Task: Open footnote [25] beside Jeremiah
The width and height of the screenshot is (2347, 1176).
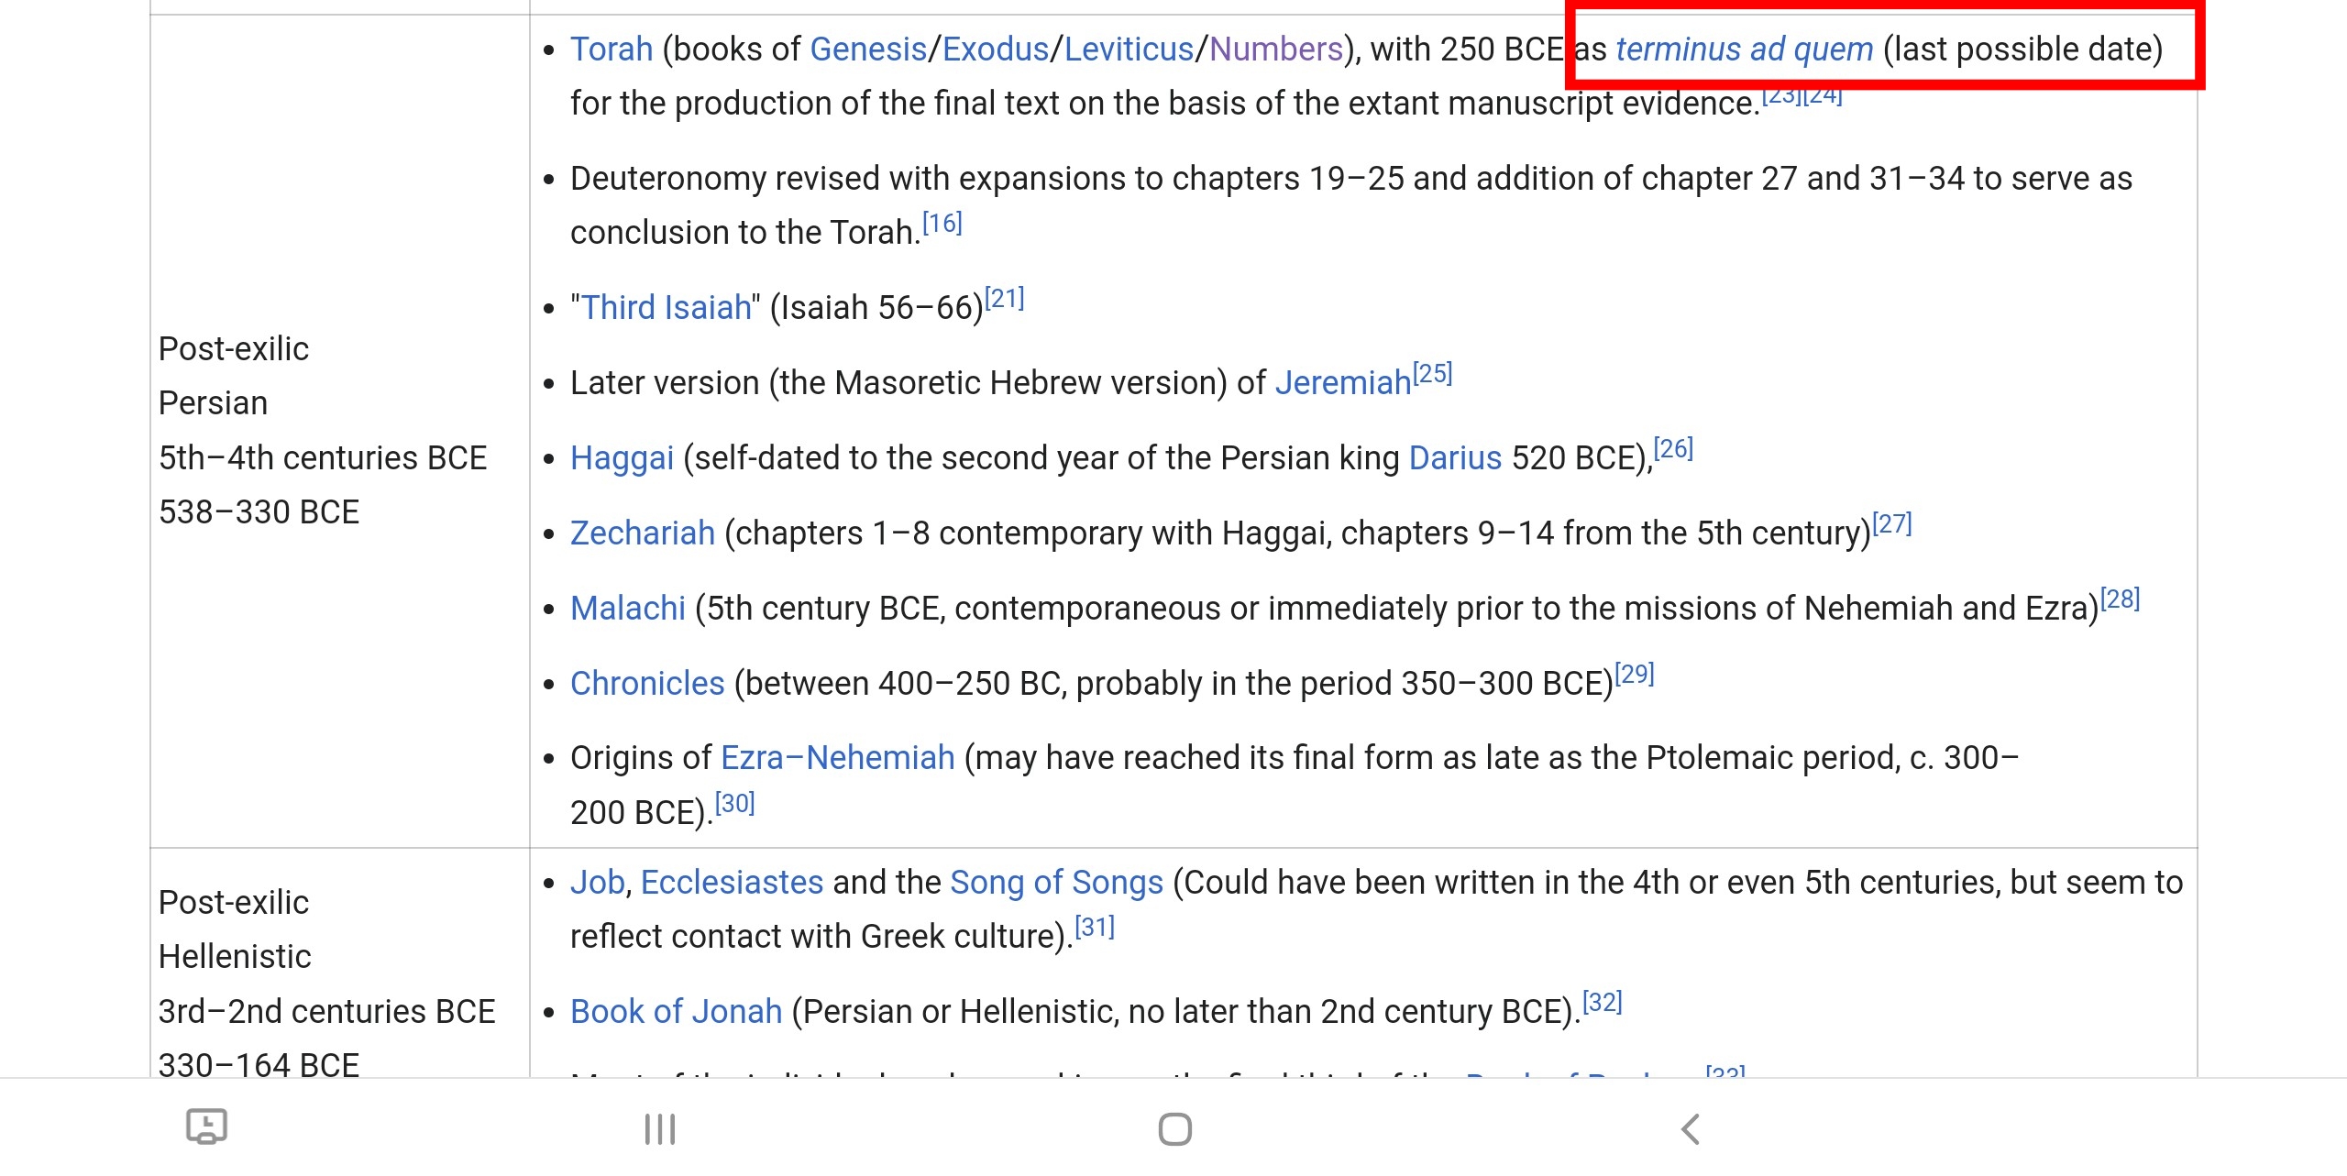Action: point(1432,373)
